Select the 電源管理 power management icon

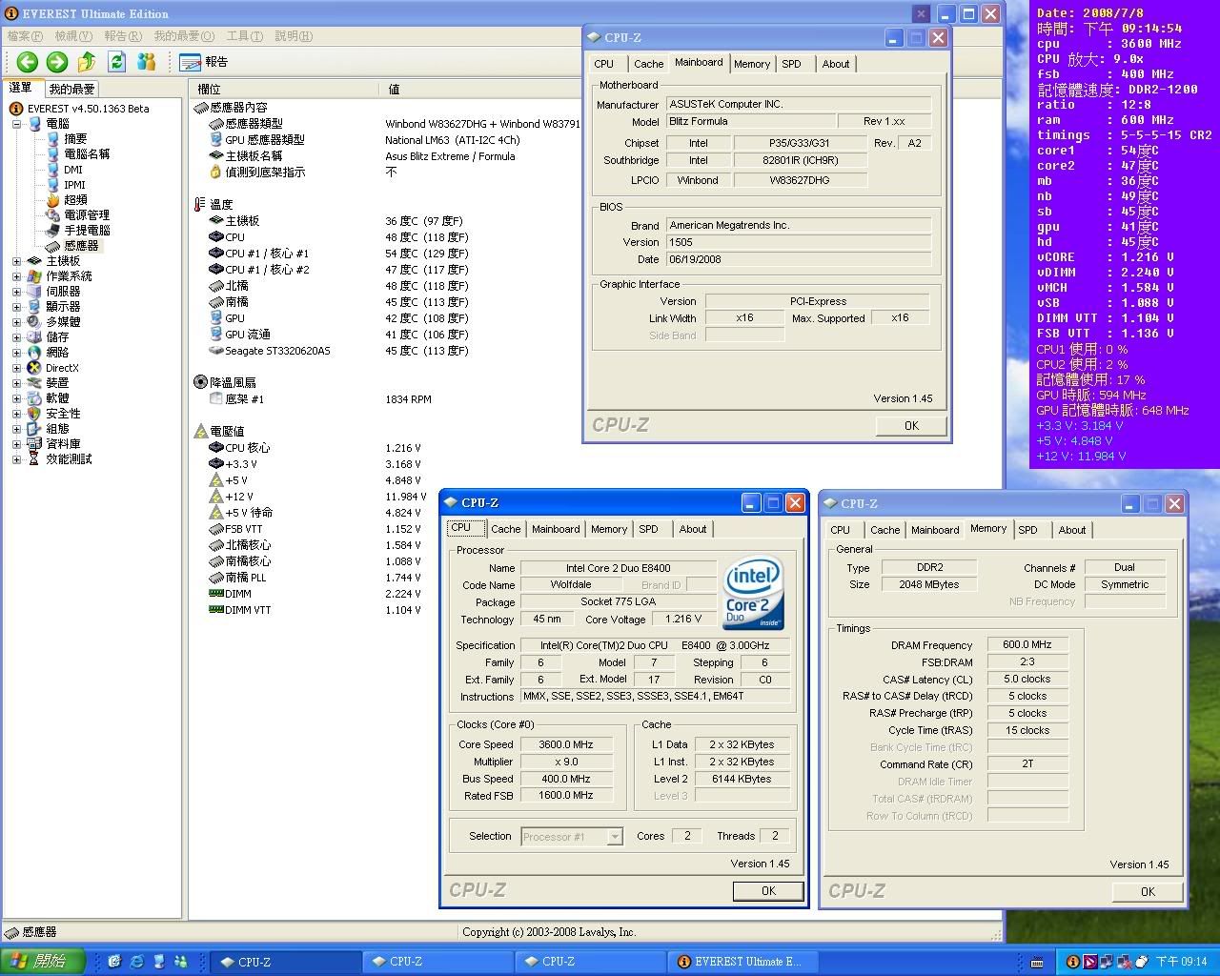click(x=52, y=215)
